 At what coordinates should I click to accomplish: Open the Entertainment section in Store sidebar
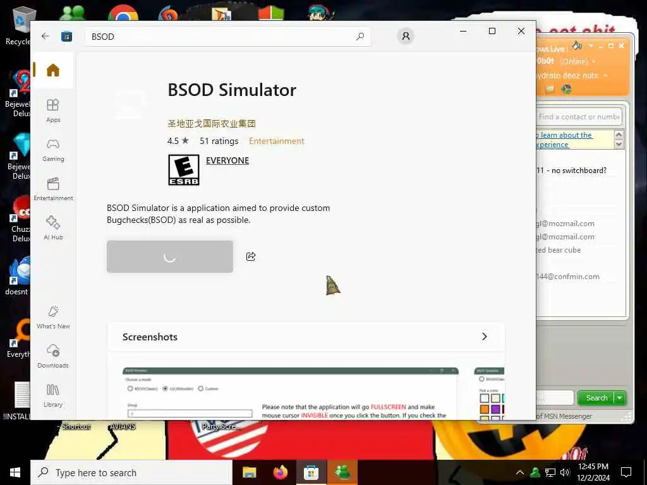tap(53, 189)
